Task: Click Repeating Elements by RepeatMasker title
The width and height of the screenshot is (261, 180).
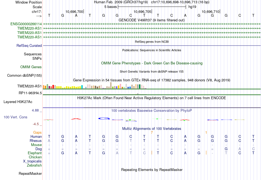Action: point(152,170)
